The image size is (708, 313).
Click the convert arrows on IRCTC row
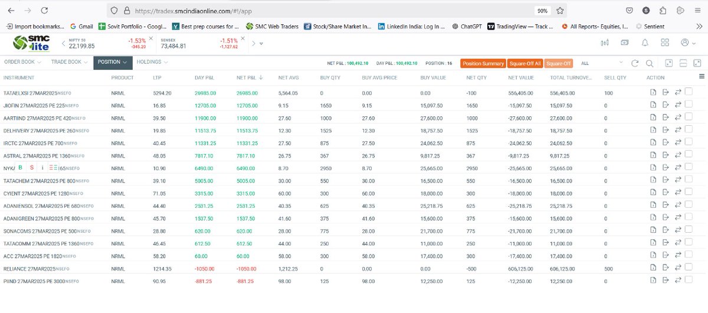point(678,142)
